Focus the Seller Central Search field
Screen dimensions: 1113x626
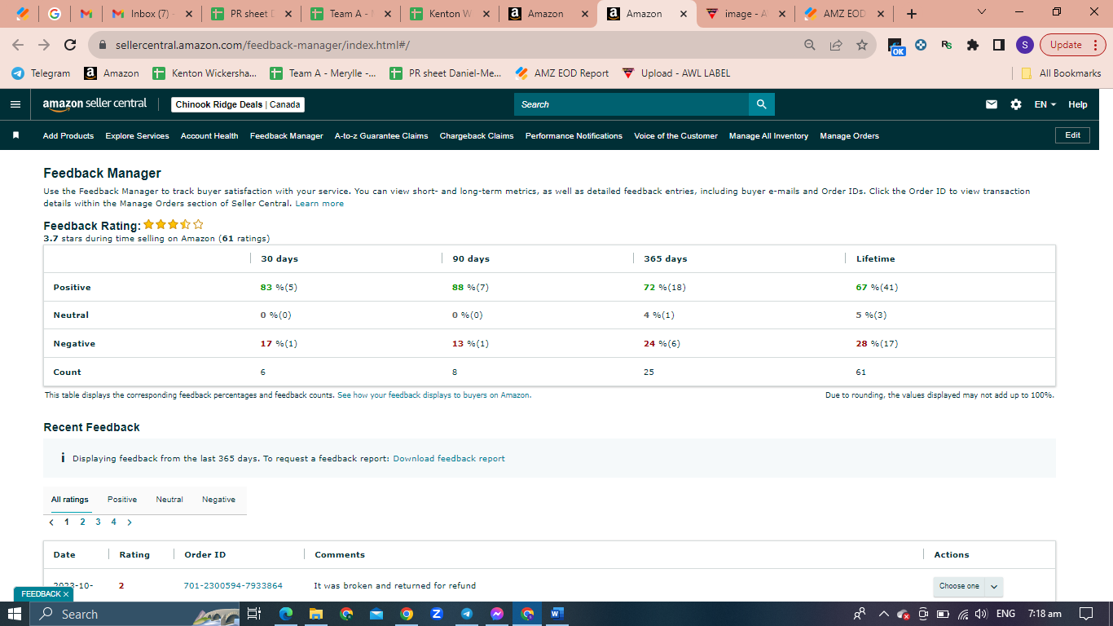(x=631, y=104)
